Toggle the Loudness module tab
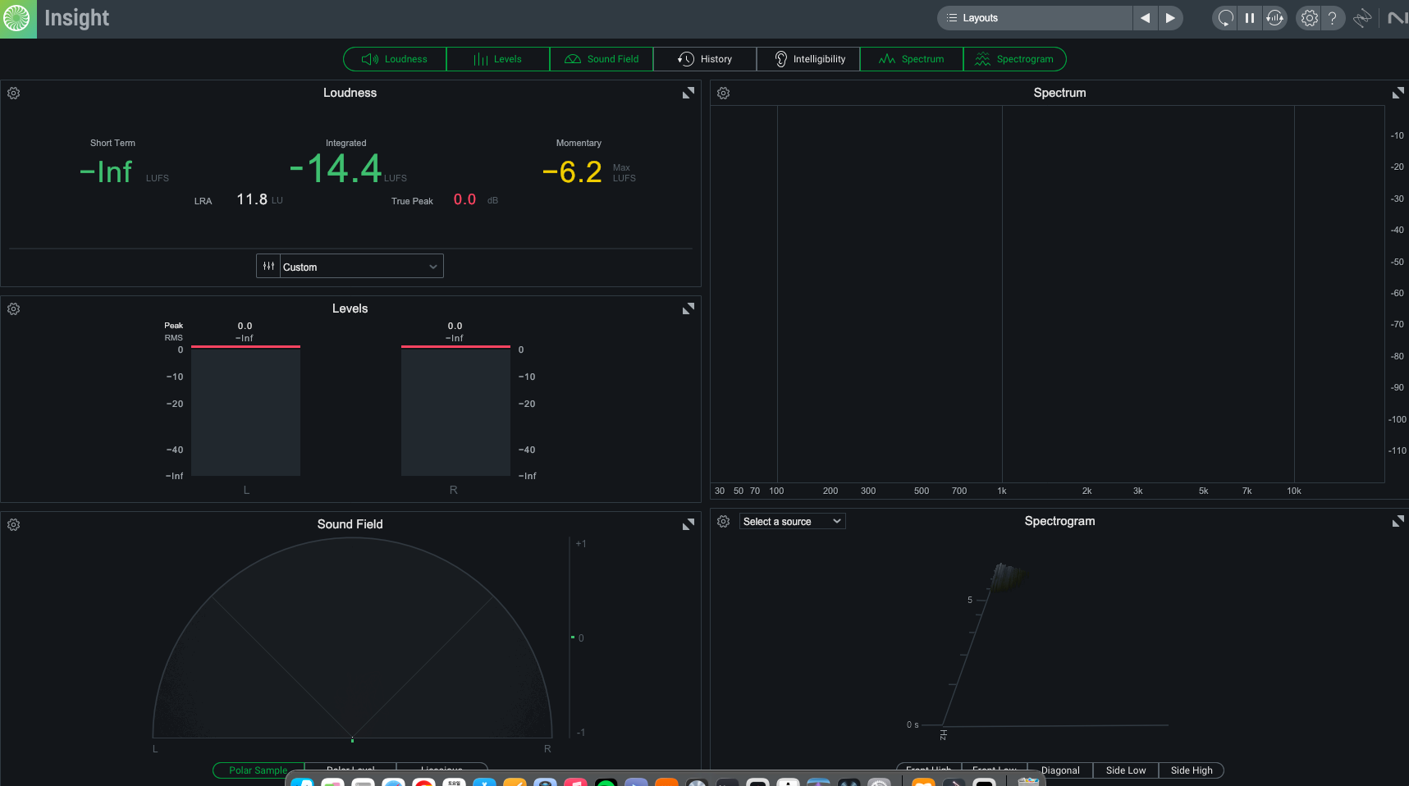1409x786 pixels. pos(395,59)
